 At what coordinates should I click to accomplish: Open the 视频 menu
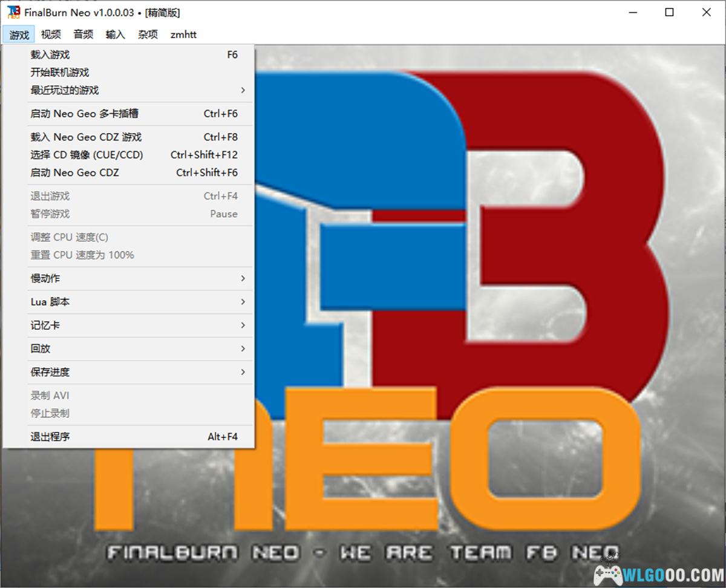tap(51, 34)
